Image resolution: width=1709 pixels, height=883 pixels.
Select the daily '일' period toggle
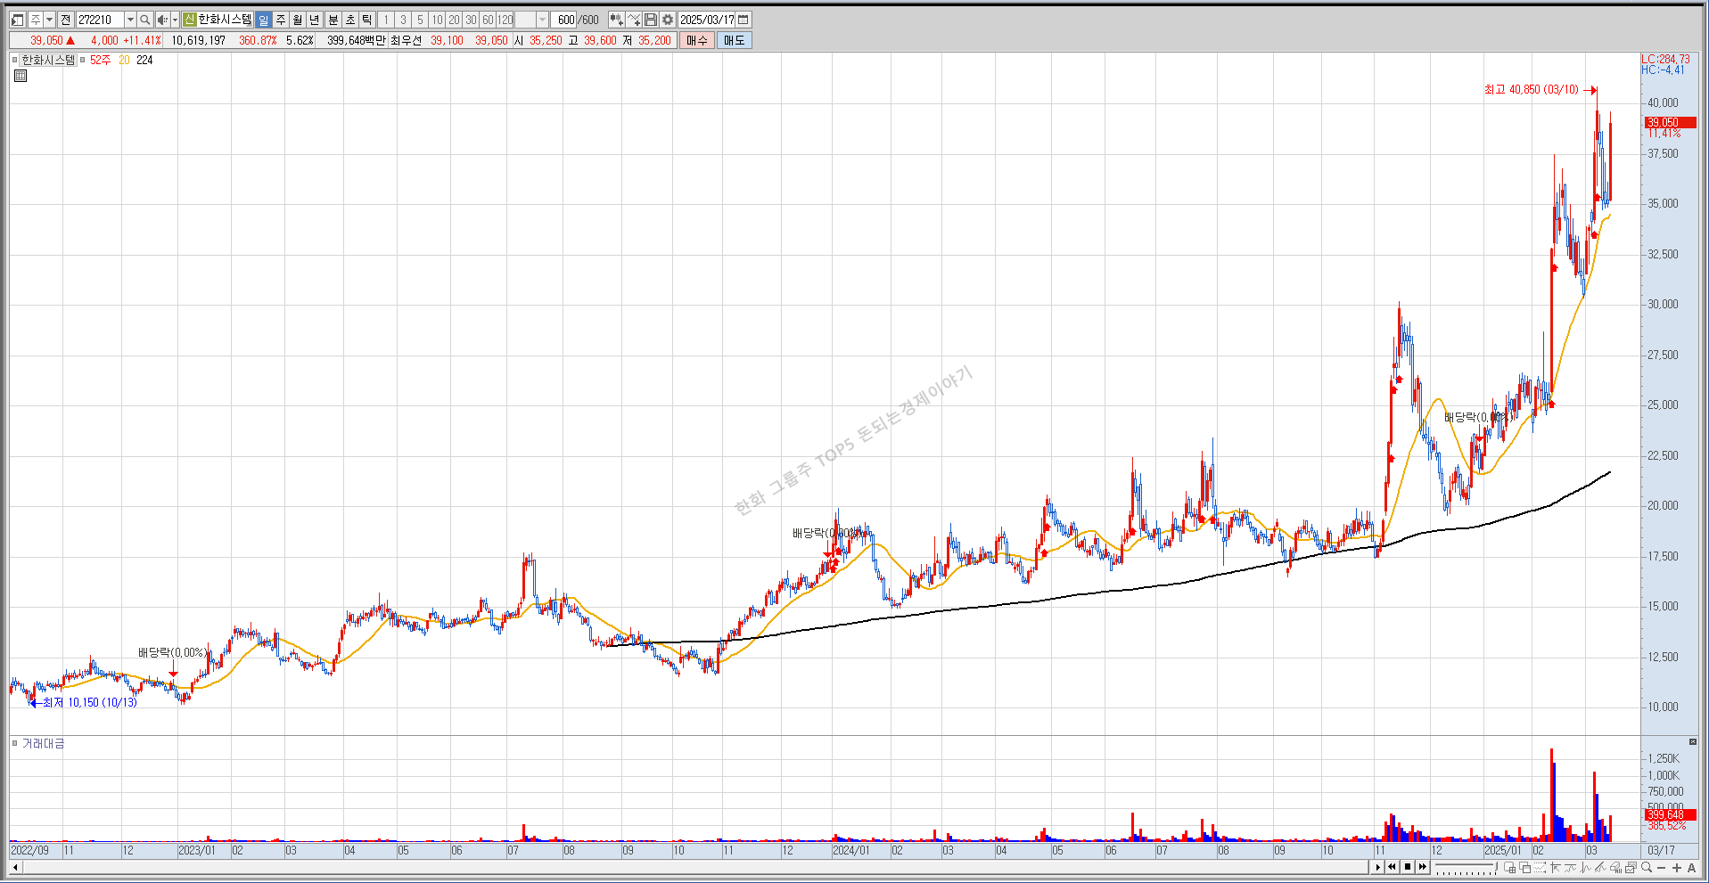click(263, 20)
